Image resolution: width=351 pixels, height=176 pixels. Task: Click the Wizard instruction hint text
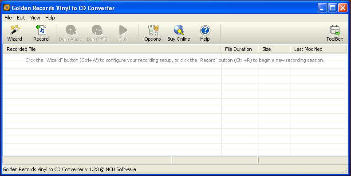point(175,60)
